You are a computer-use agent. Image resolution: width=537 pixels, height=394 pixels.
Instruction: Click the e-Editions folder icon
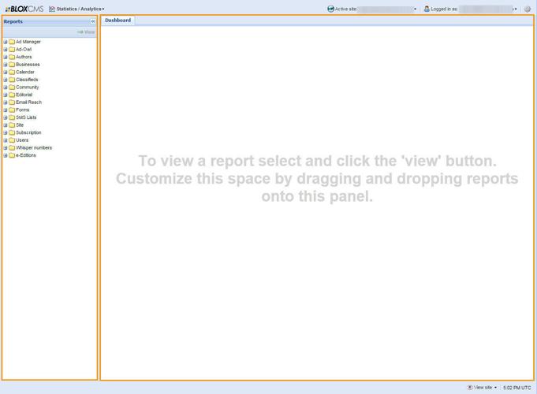[x=12, y=155]
